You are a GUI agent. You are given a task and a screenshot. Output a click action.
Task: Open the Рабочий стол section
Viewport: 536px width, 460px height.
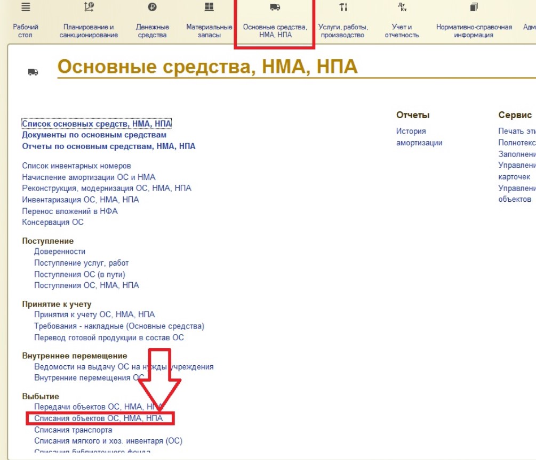click(x=25, y=31)
